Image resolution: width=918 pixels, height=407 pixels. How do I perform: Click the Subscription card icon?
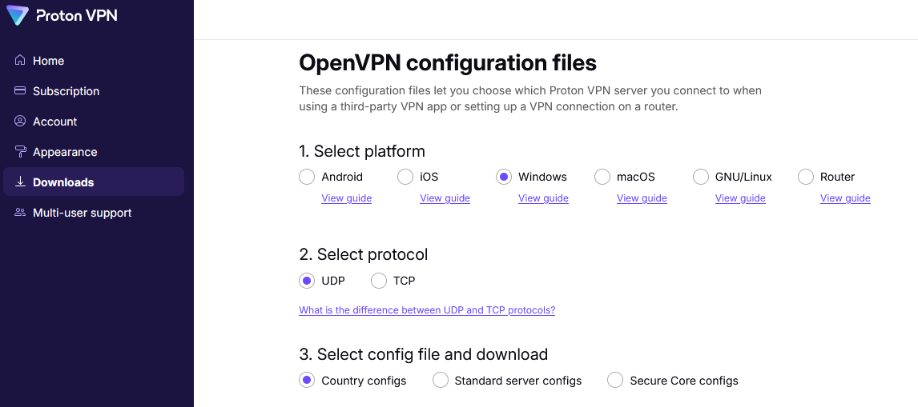pyautogui.click(x=20, y=90)
